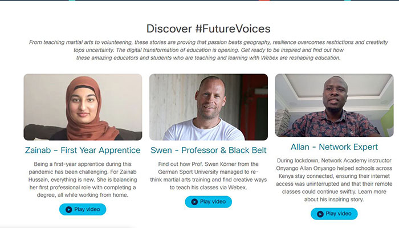
Task: Open Allan's thumbnail in patterned shirt
Action: [335, 105]
